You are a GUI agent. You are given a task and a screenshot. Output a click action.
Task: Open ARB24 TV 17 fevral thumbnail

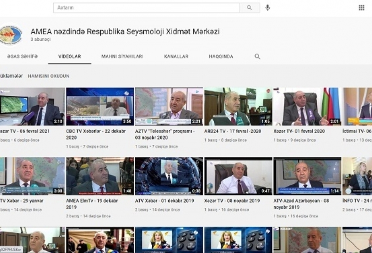[x=238, y=106]
